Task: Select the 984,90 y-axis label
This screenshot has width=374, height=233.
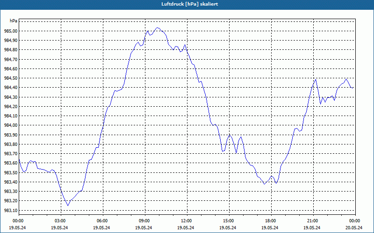Action: (11, 41)
